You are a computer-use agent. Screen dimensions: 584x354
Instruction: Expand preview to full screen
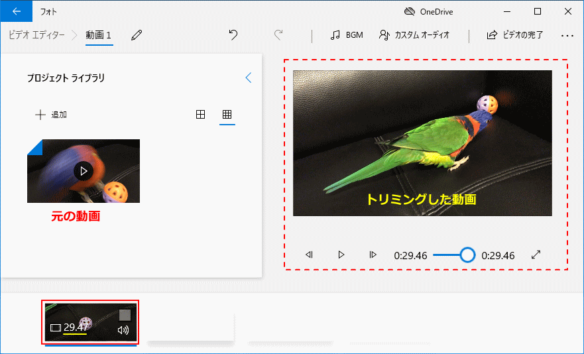(x=536, y=255)
